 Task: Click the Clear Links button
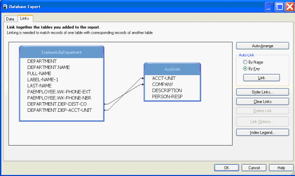(x=263, y=102)
